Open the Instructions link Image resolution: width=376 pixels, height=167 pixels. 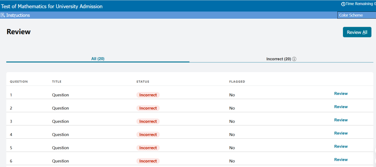[18, 15]
